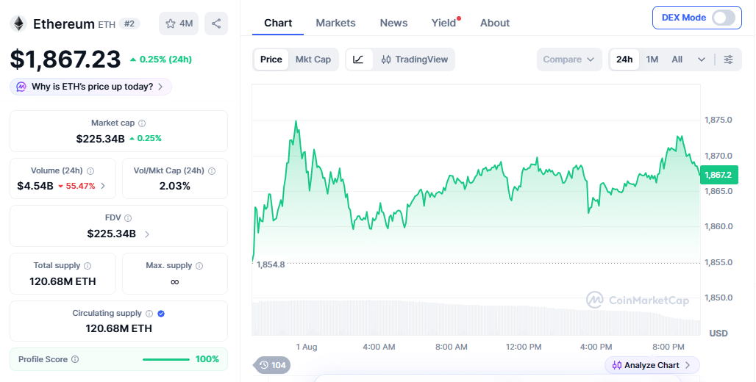Expand FDV details chevron

pyautogui.click(x=147, y=234)
